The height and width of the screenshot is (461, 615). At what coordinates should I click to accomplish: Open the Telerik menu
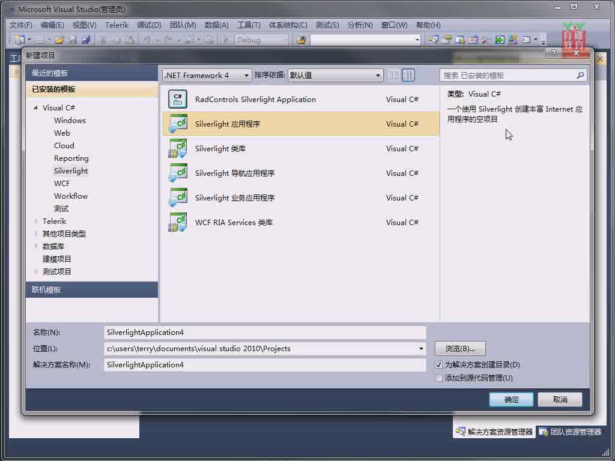click(117, 25)
